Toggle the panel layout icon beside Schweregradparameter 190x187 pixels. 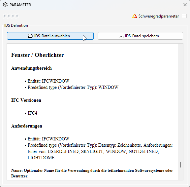tap(184, 16)
